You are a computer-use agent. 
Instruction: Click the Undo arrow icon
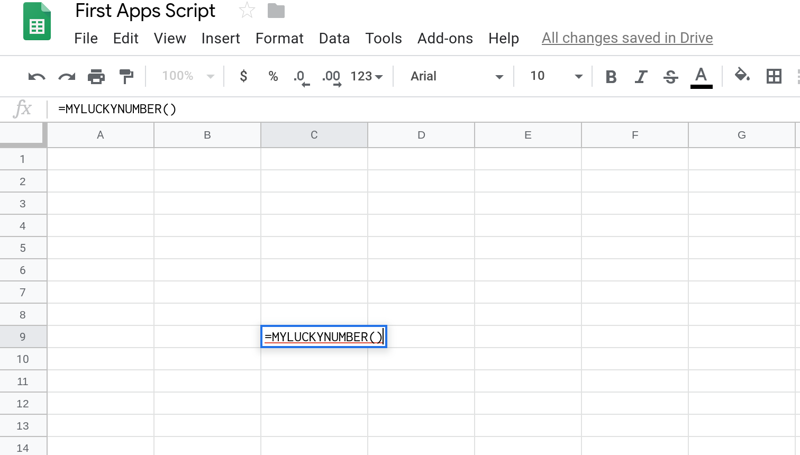pyautogui.click(x=37, y=77)
